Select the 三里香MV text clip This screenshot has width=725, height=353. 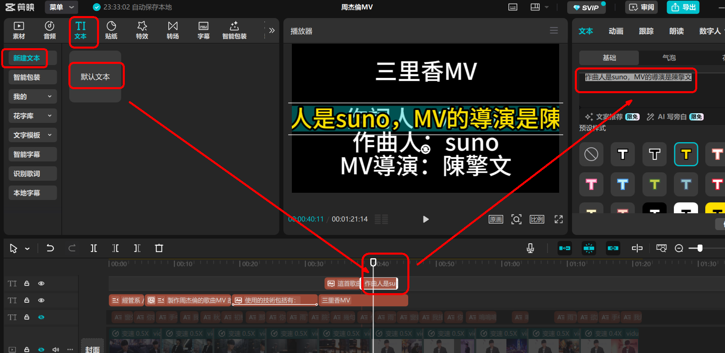click(x=363, y=300)
